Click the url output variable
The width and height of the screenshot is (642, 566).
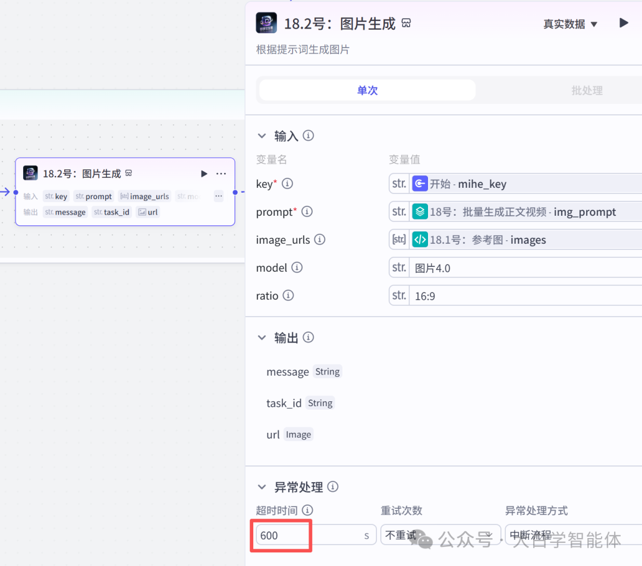point(273,435)
